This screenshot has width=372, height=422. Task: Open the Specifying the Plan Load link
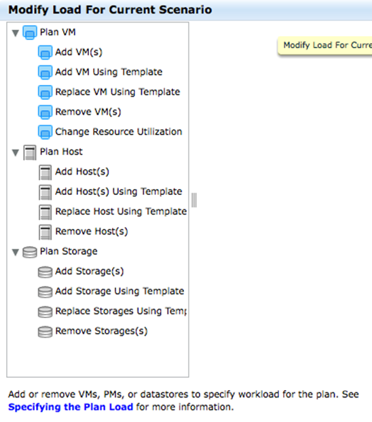tap(71, 407)
